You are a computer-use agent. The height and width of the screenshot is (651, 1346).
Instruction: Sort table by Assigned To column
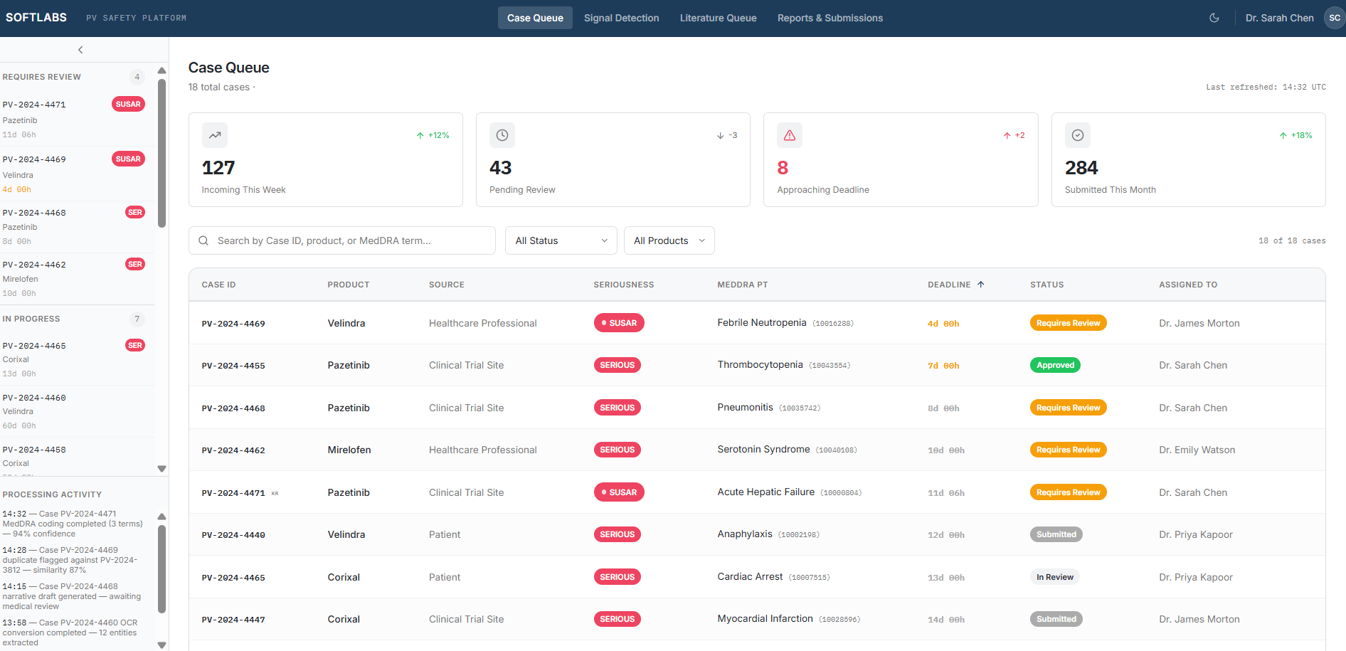(x=1188, y=285)
